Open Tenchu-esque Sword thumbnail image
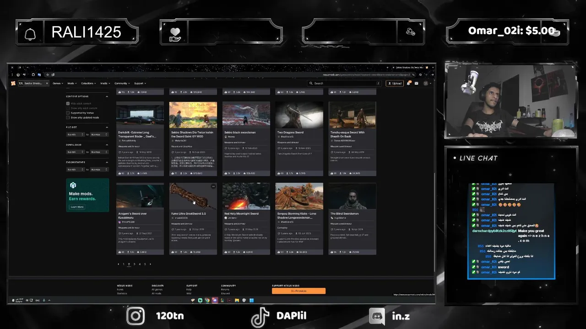Image resolution: width=586 pixels, height=329 pixels. [353, 115]
